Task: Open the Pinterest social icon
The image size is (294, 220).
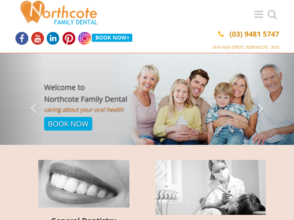Action: pos(69,38)
